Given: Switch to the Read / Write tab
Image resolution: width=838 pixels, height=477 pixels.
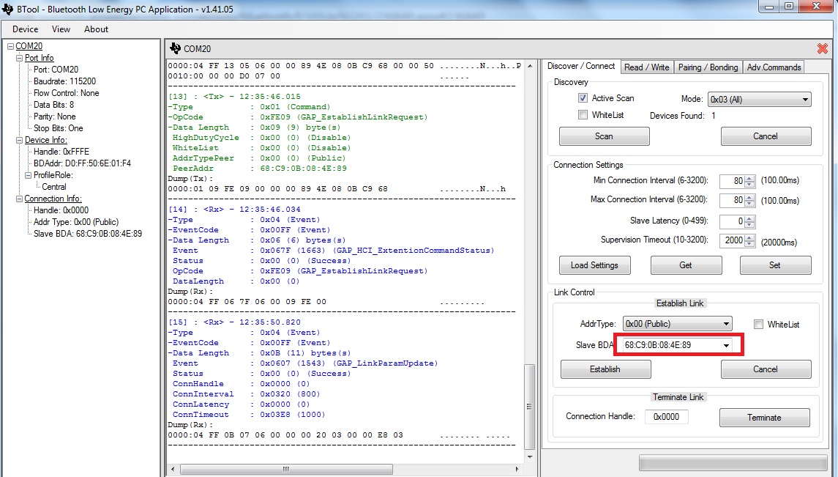Looking at the screenshot, I should pos(647,67).
